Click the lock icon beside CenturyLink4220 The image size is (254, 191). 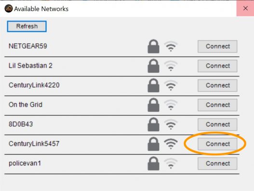[153, 85]
